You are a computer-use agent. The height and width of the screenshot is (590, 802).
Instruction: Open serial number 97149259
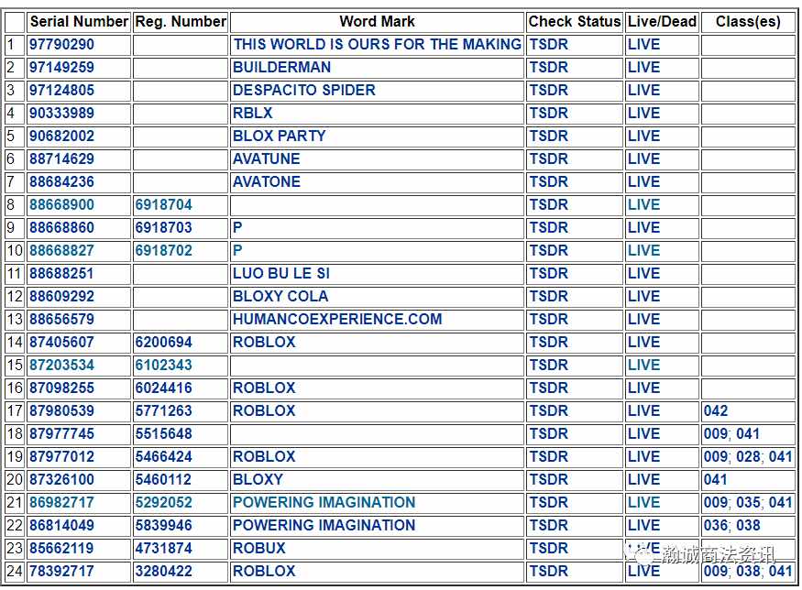tap(61, 68)
